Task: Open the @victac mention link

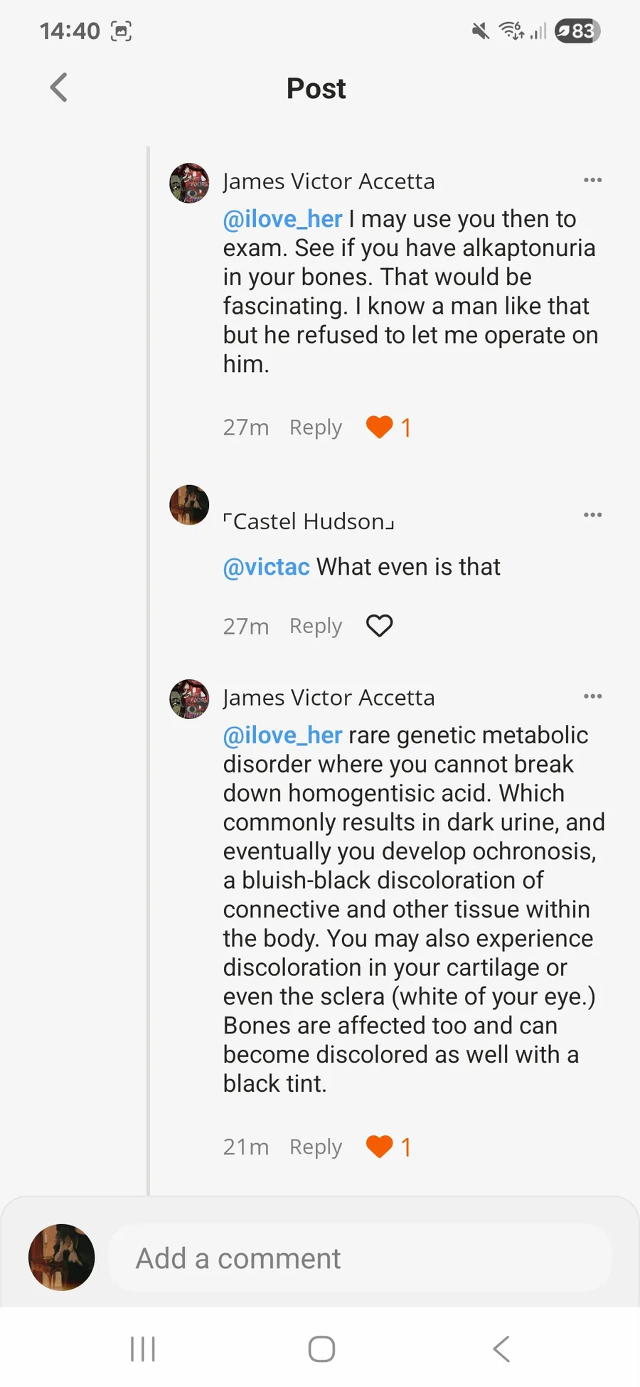Action: 267,567
